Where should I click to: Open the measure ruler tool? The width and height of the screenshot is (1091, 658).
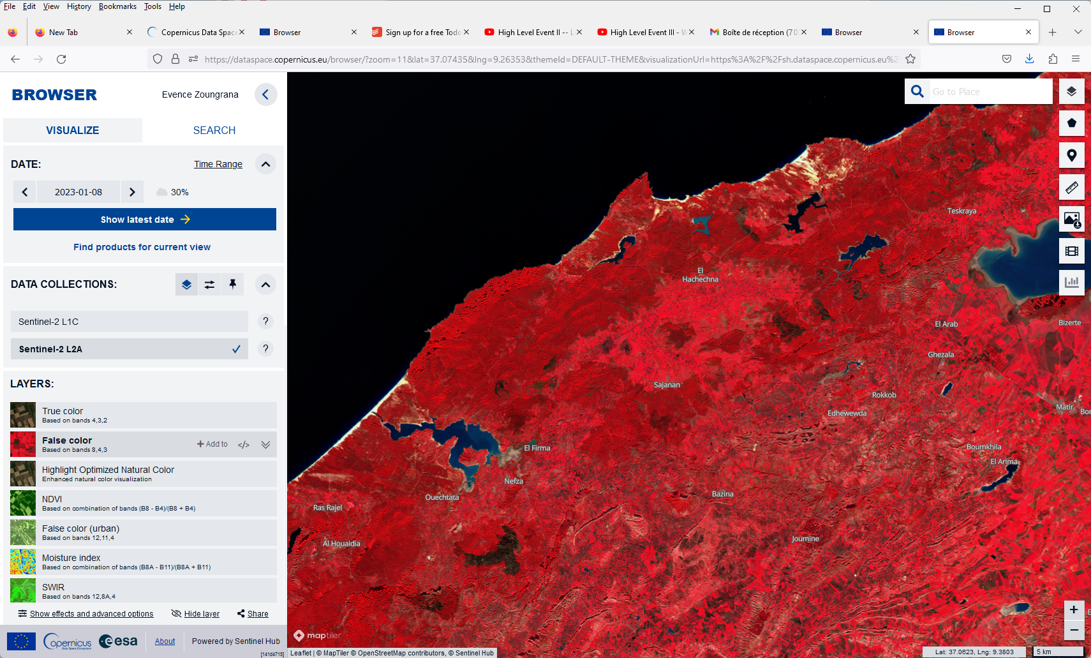point(1072,187)
